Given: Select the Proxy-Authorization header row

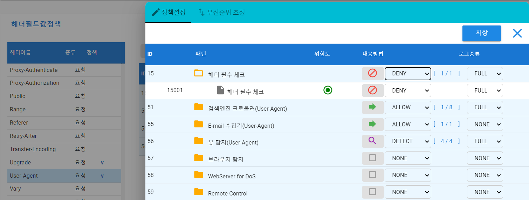Looking at the screenshot, I should click(64, 83).
